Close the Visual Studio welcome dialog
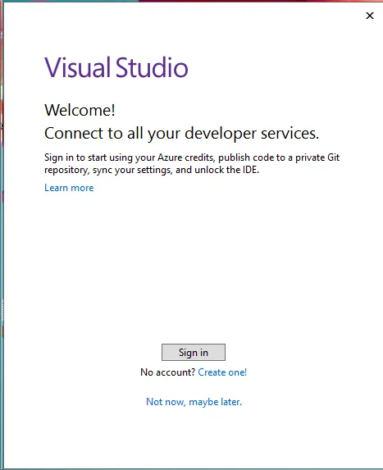This screenshot has height=470, width=383. coord(370,16)
